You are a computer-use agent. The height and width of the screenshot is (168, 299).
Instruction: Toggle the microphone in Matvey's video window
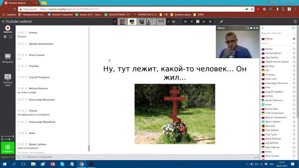pyautogui.click(x=254, y=28)
